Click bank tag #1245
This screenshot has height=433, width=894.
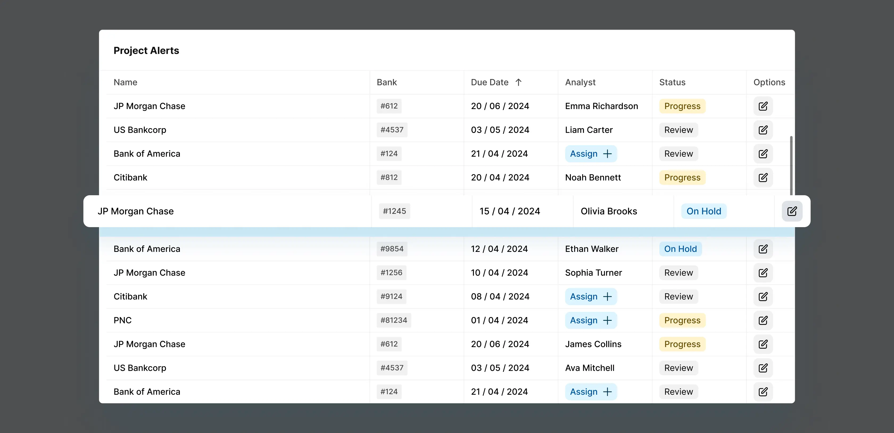394,211
